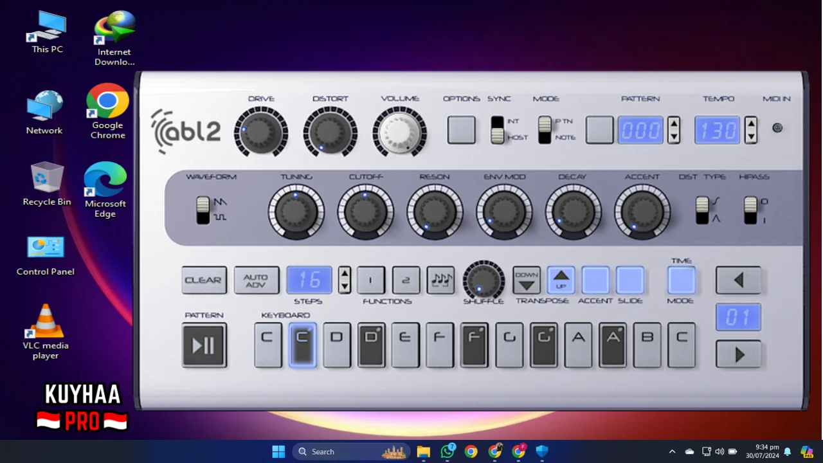Screen dimensions: 823x463
Task: Click the Decay knob
Action: (574, 212)
